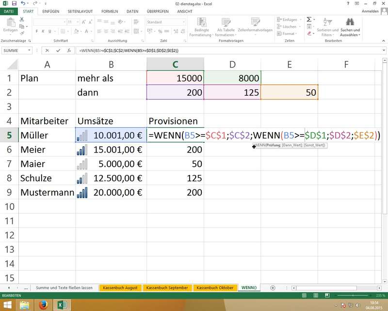Open Suchen und Auswählen binoculars icon
The height and width of the screenshot is (311, 388).
pos(349,22)
